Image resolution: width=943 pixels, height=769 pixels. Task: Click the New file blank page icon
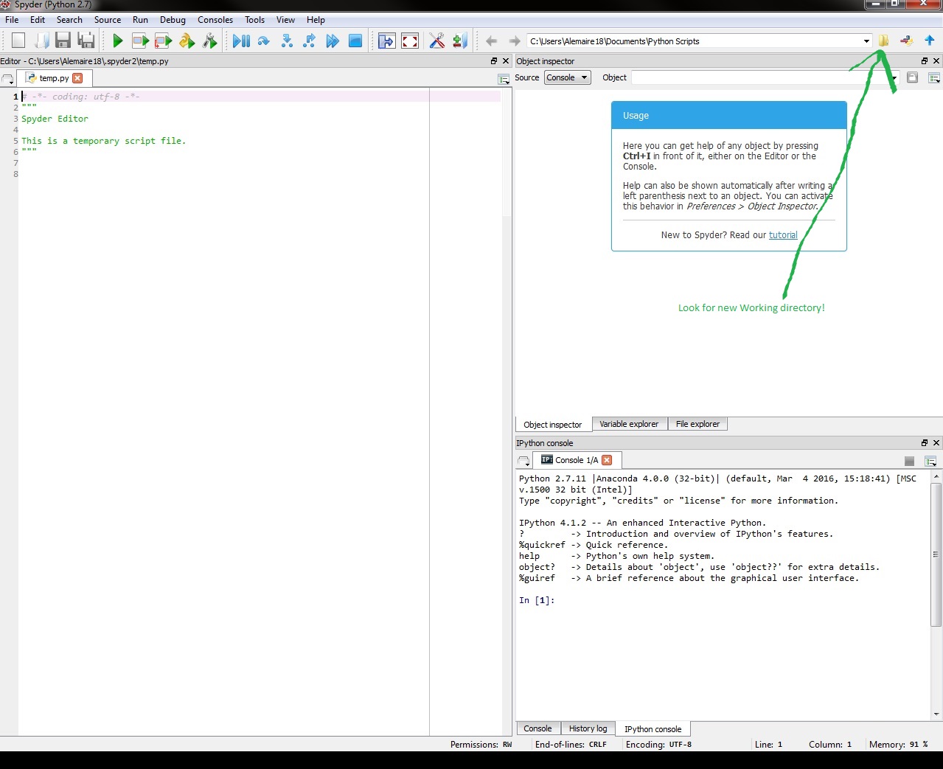coord(18,41)
